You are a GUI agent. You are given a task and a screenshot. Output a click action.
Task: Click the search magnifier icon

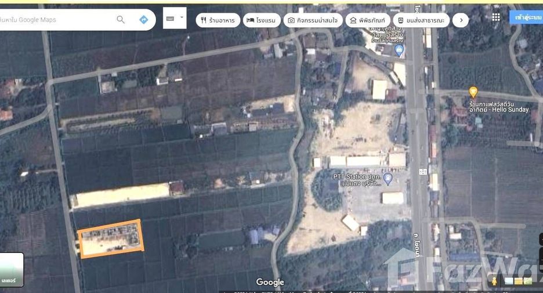(121, 19)
